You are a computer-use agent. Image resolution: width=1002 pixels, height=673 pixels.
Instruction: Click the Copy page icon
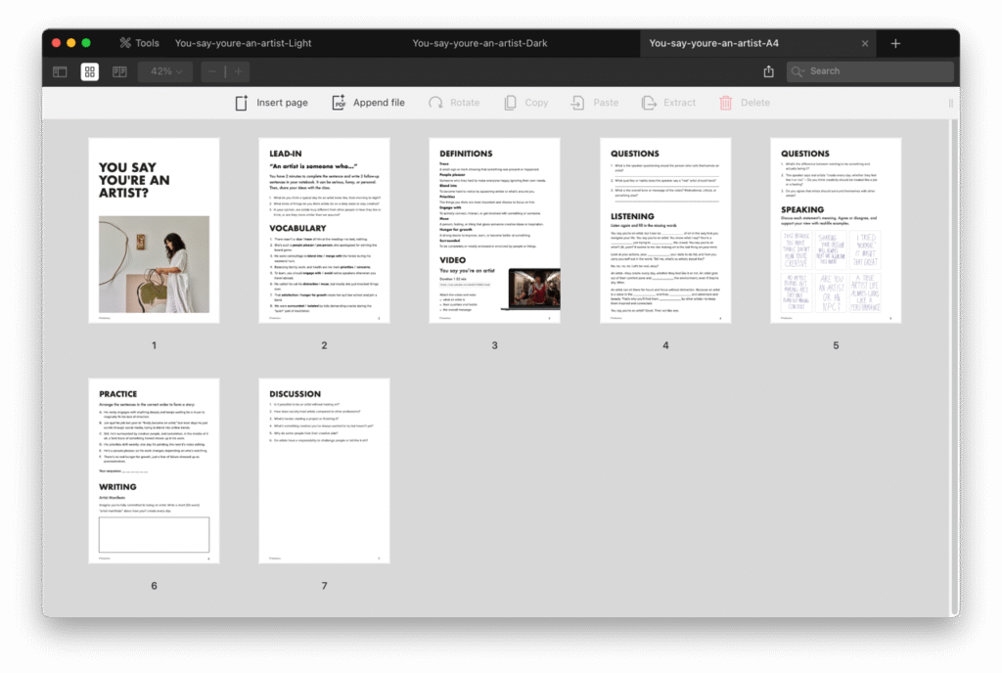(x=525, y=103)
